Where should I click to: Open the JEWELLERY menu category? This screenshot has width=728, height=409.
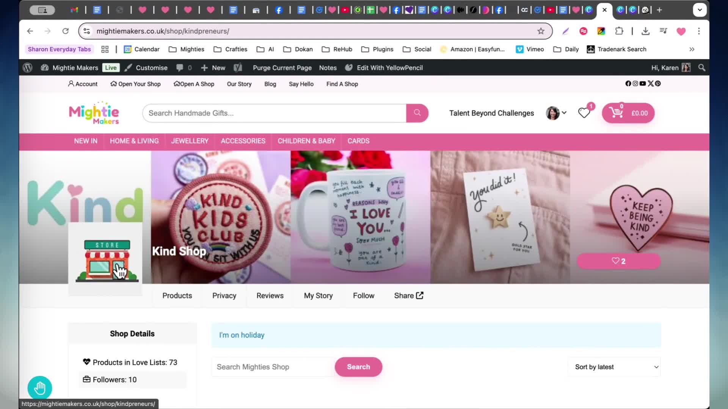[190, 141]
